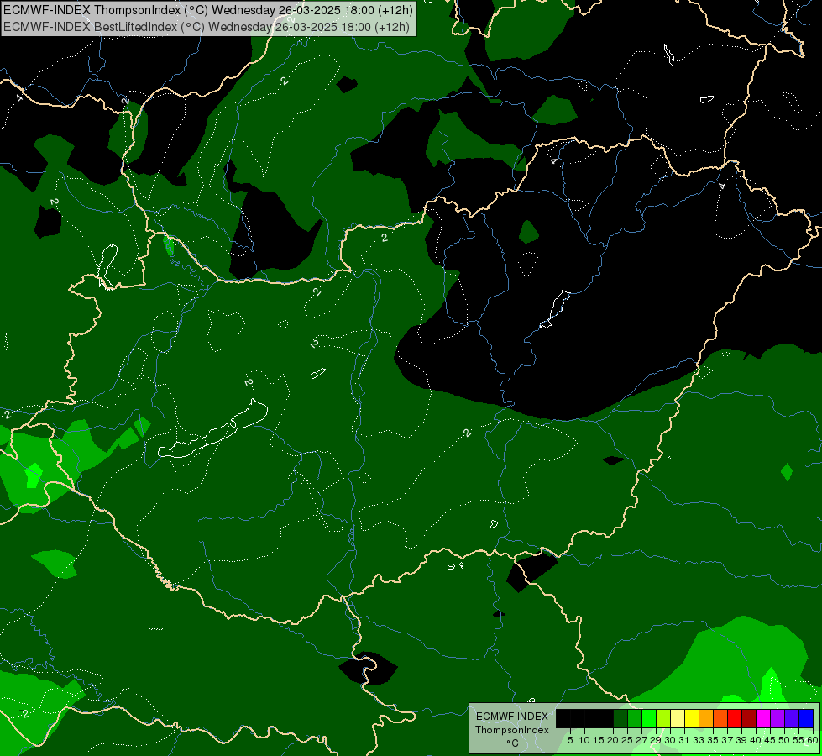
Task: Click the dark red 39-40 legend swatch
Action: pyautogui.click(x=749, y=718)
